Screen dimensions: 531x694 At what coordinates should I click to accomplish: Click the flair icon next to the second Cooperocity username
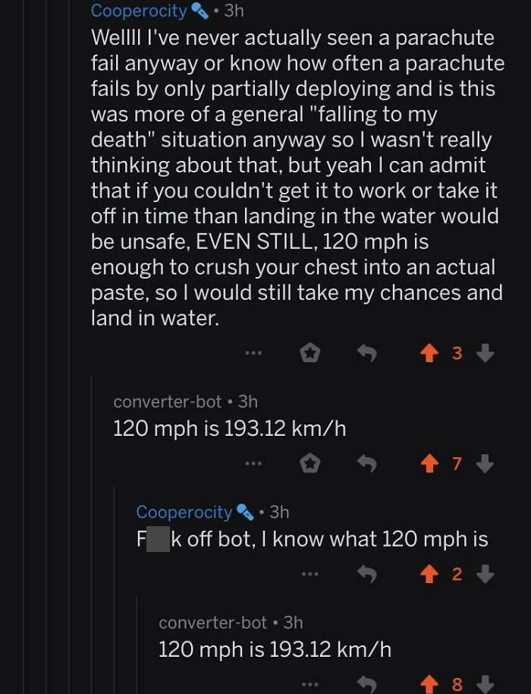coord(244,512)
